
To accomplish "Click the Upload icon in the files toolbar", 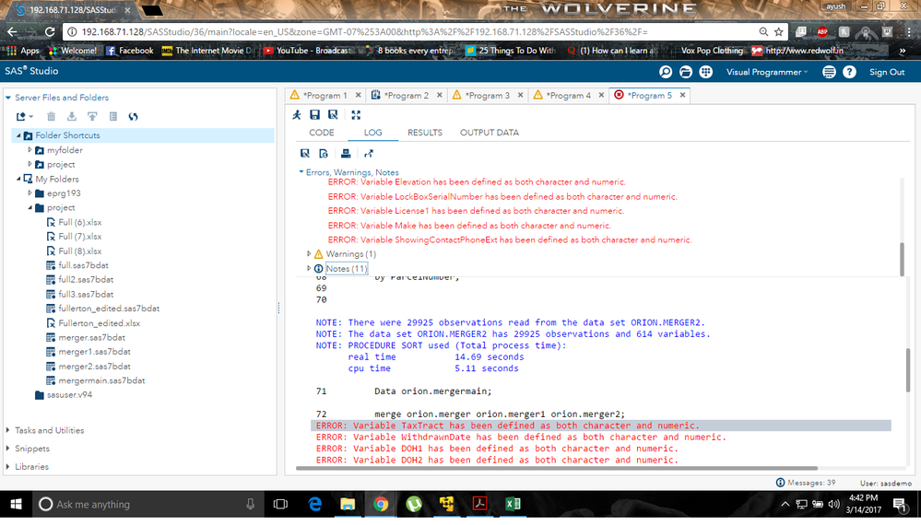I will tap(92, 117).
